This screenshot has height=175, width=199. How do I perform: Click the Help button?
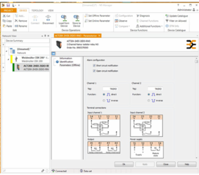point(187,164)
